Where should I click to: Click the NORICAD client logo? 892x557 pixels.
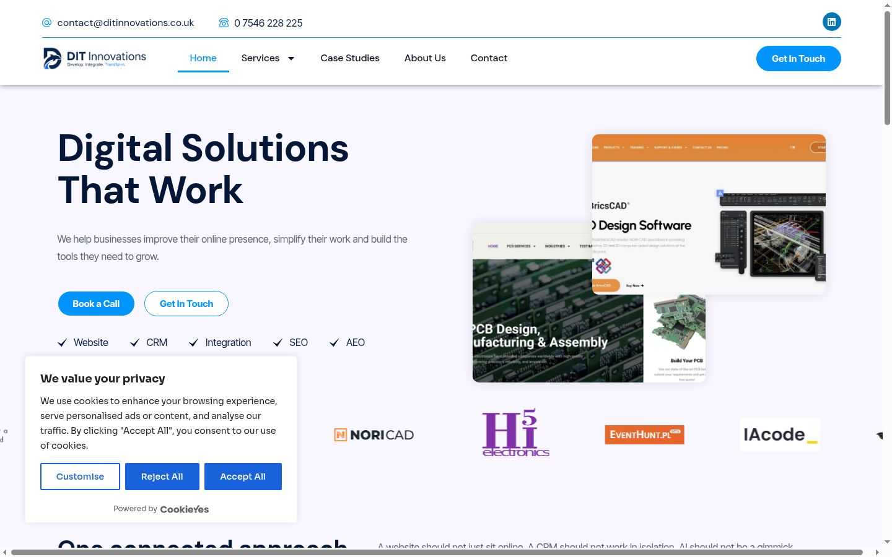tap(374, 435)
